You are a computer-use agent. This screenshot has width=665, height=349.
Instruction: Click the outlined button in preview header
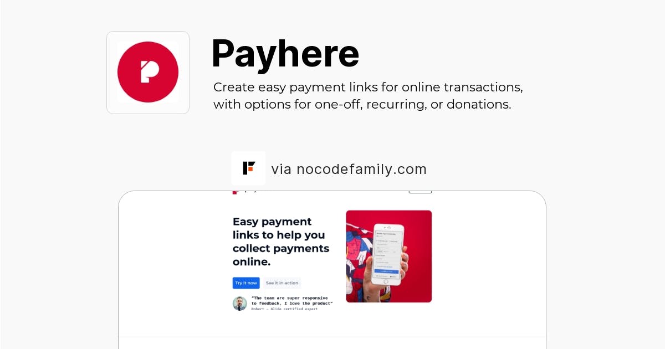tap(420, 192)
